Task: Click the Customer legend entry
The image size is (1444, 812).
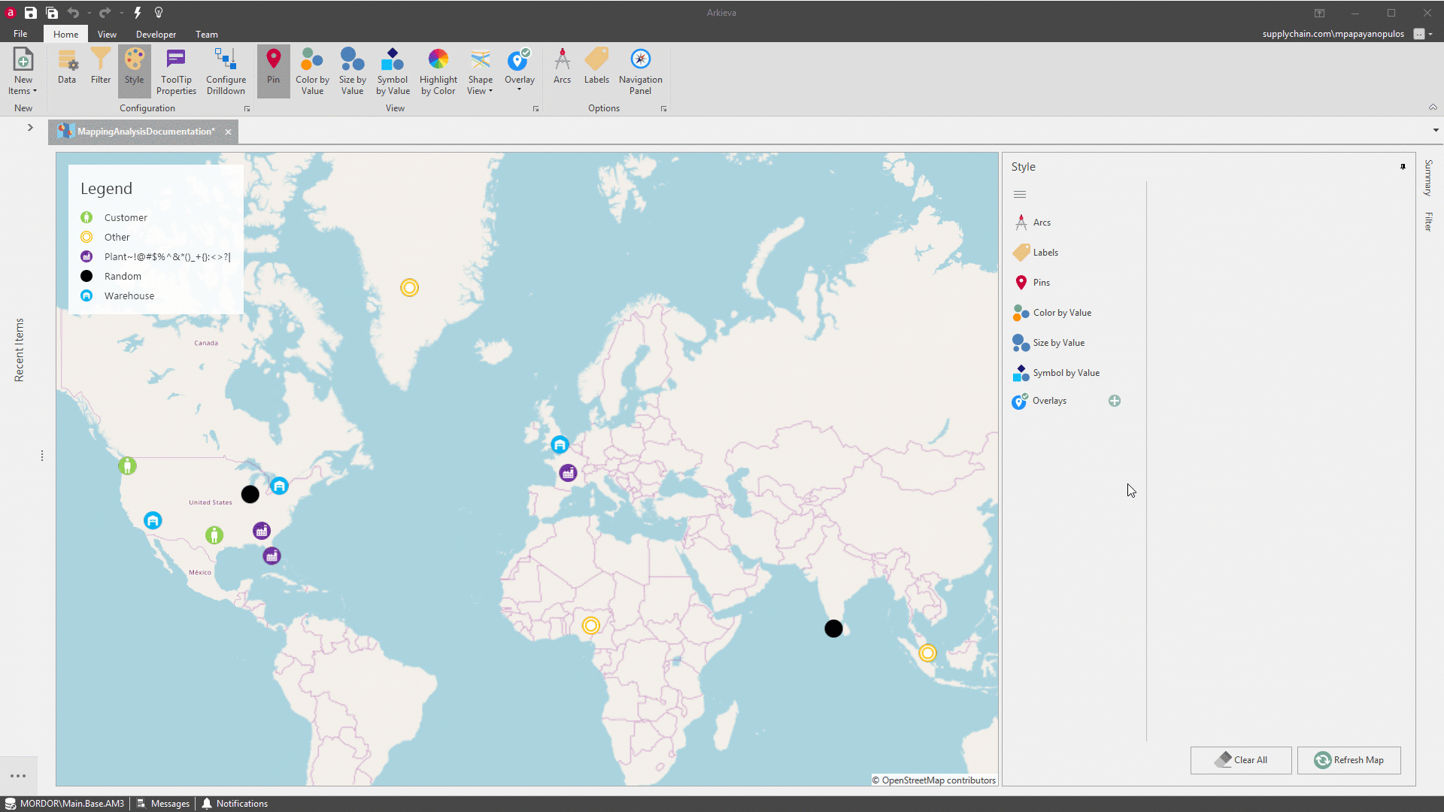Action: (x=114, y=217)
